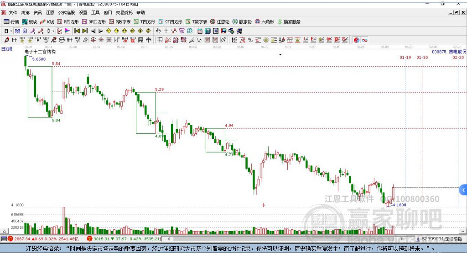Click the SZ399001 深证成指 status entry
The height and width of the screenshot is (253, 467).
pos(441,239)
